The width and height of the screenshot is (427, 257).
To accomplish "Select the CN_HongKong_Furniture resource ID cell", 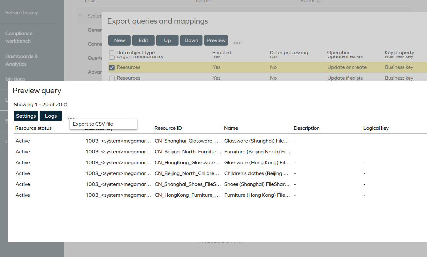I will [x=188, y=195].
